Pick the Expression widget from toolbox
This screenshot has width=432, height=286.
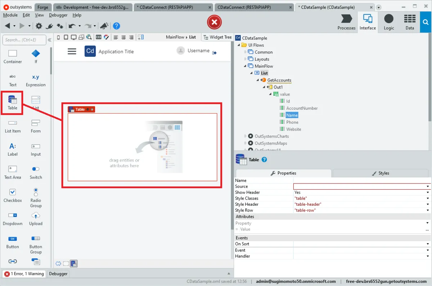pyautogui.click(x=36, y=80)
